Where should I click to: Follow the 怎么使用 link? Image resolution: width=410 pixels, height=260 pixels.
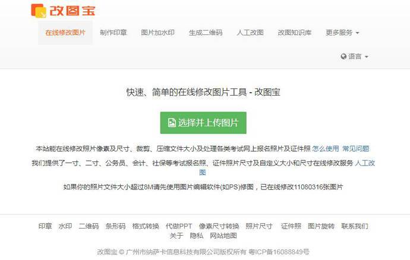coord(325,148)
